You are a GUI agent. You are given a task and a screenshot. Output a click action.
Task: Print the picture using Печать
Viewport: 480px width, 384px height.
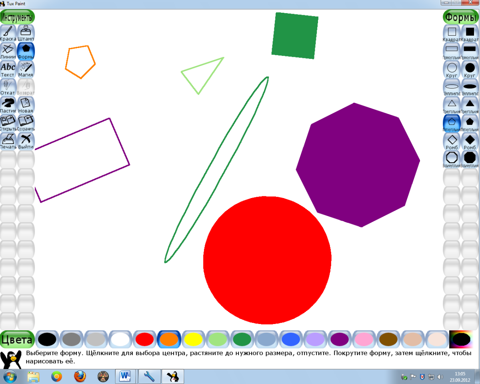pyautogui.click(x=8, y=141)
